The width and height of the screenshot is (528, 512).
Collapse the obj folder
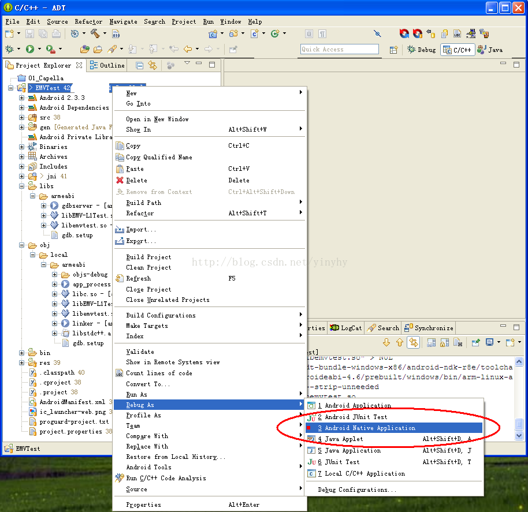21,245
